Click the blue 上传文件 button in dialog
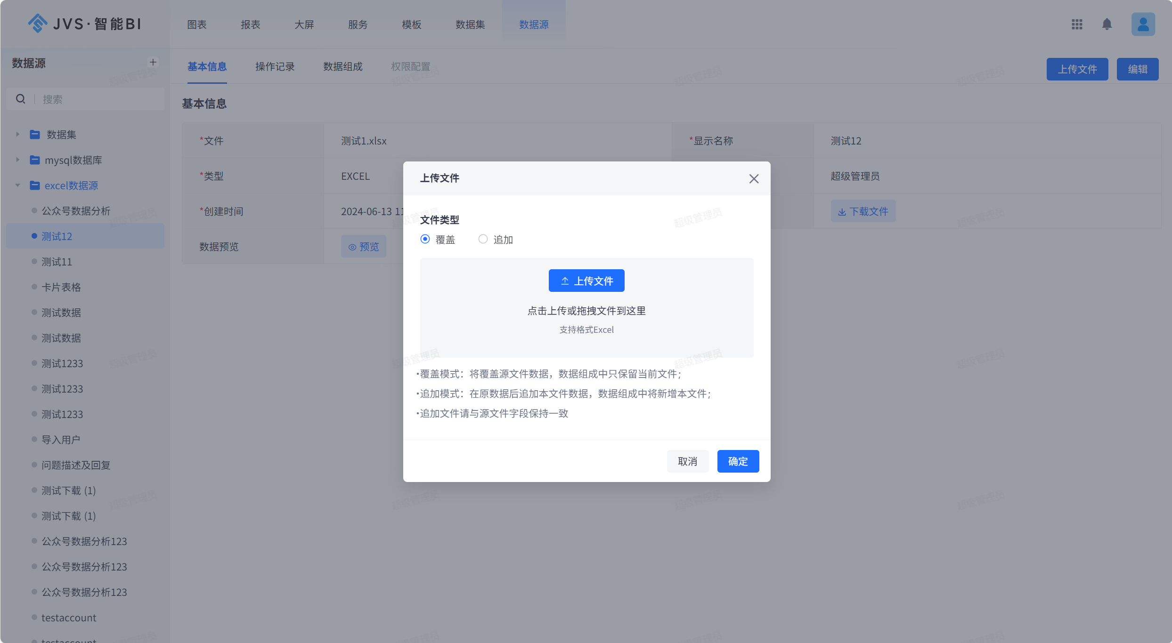 click(586, 281)
